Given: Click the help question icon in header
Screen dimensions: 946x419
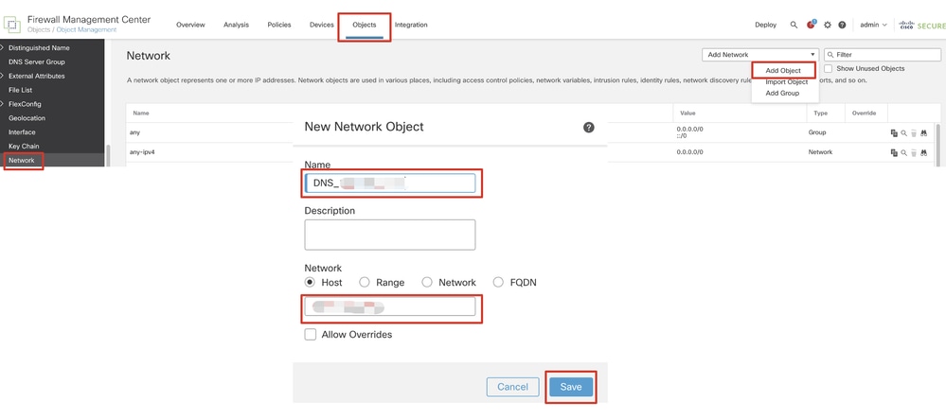Looking at the screenshot, I should coord(842,25).
